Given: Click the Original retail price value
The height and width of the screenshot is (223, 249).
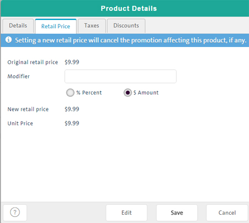Looking at the screenshot, I should pyautogui.click(x=72, y=62).
